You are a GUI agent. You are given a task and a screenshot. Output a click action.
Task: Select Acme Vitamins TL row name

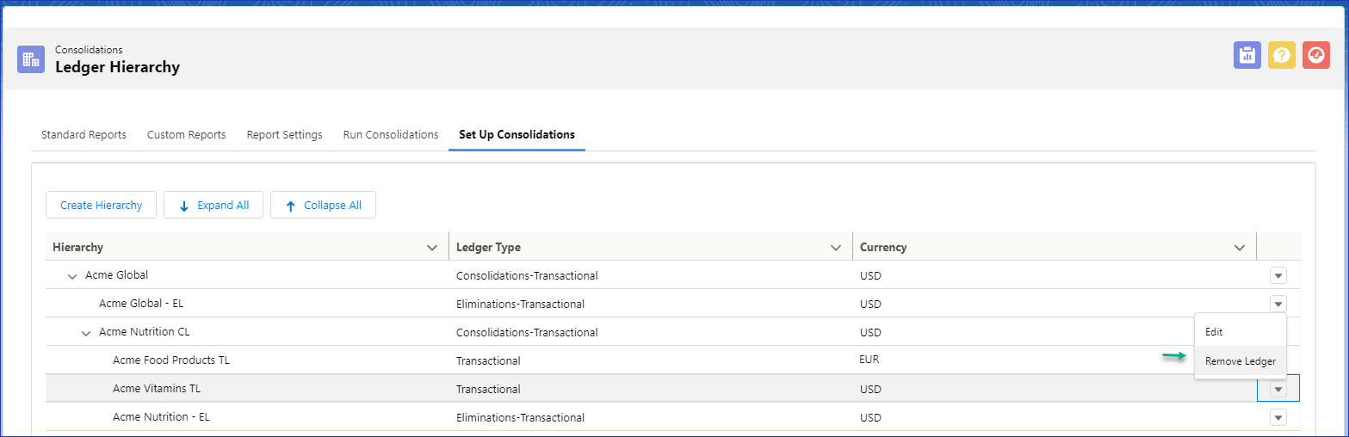pyautogui.click(x=157, y=389)
